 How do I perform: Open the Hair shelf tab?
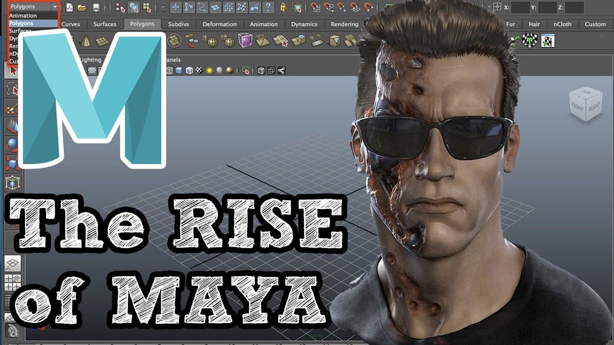coord(534,24)
